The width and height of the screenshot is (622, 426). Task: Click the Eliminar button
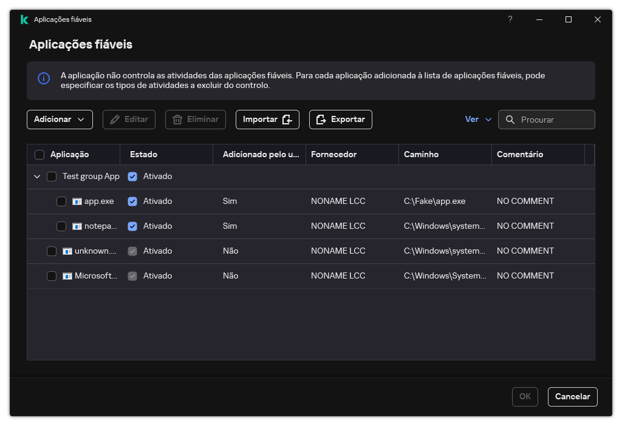[195, 120]
